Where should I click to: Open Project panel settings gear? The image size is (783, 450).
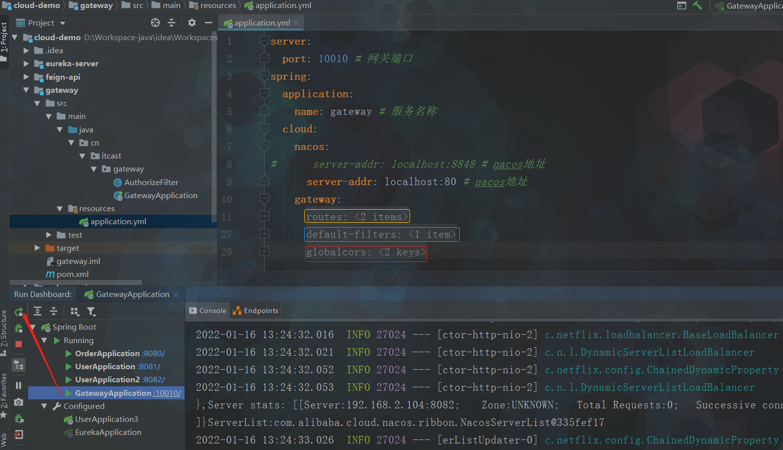[192, 23]
